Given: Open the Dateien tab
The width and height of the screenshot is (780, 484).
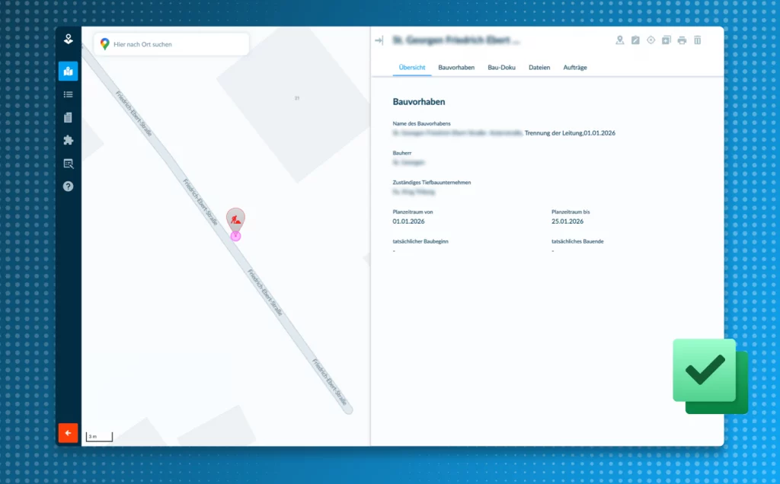Looking at the screenshot, I should (x=539, y=68).
